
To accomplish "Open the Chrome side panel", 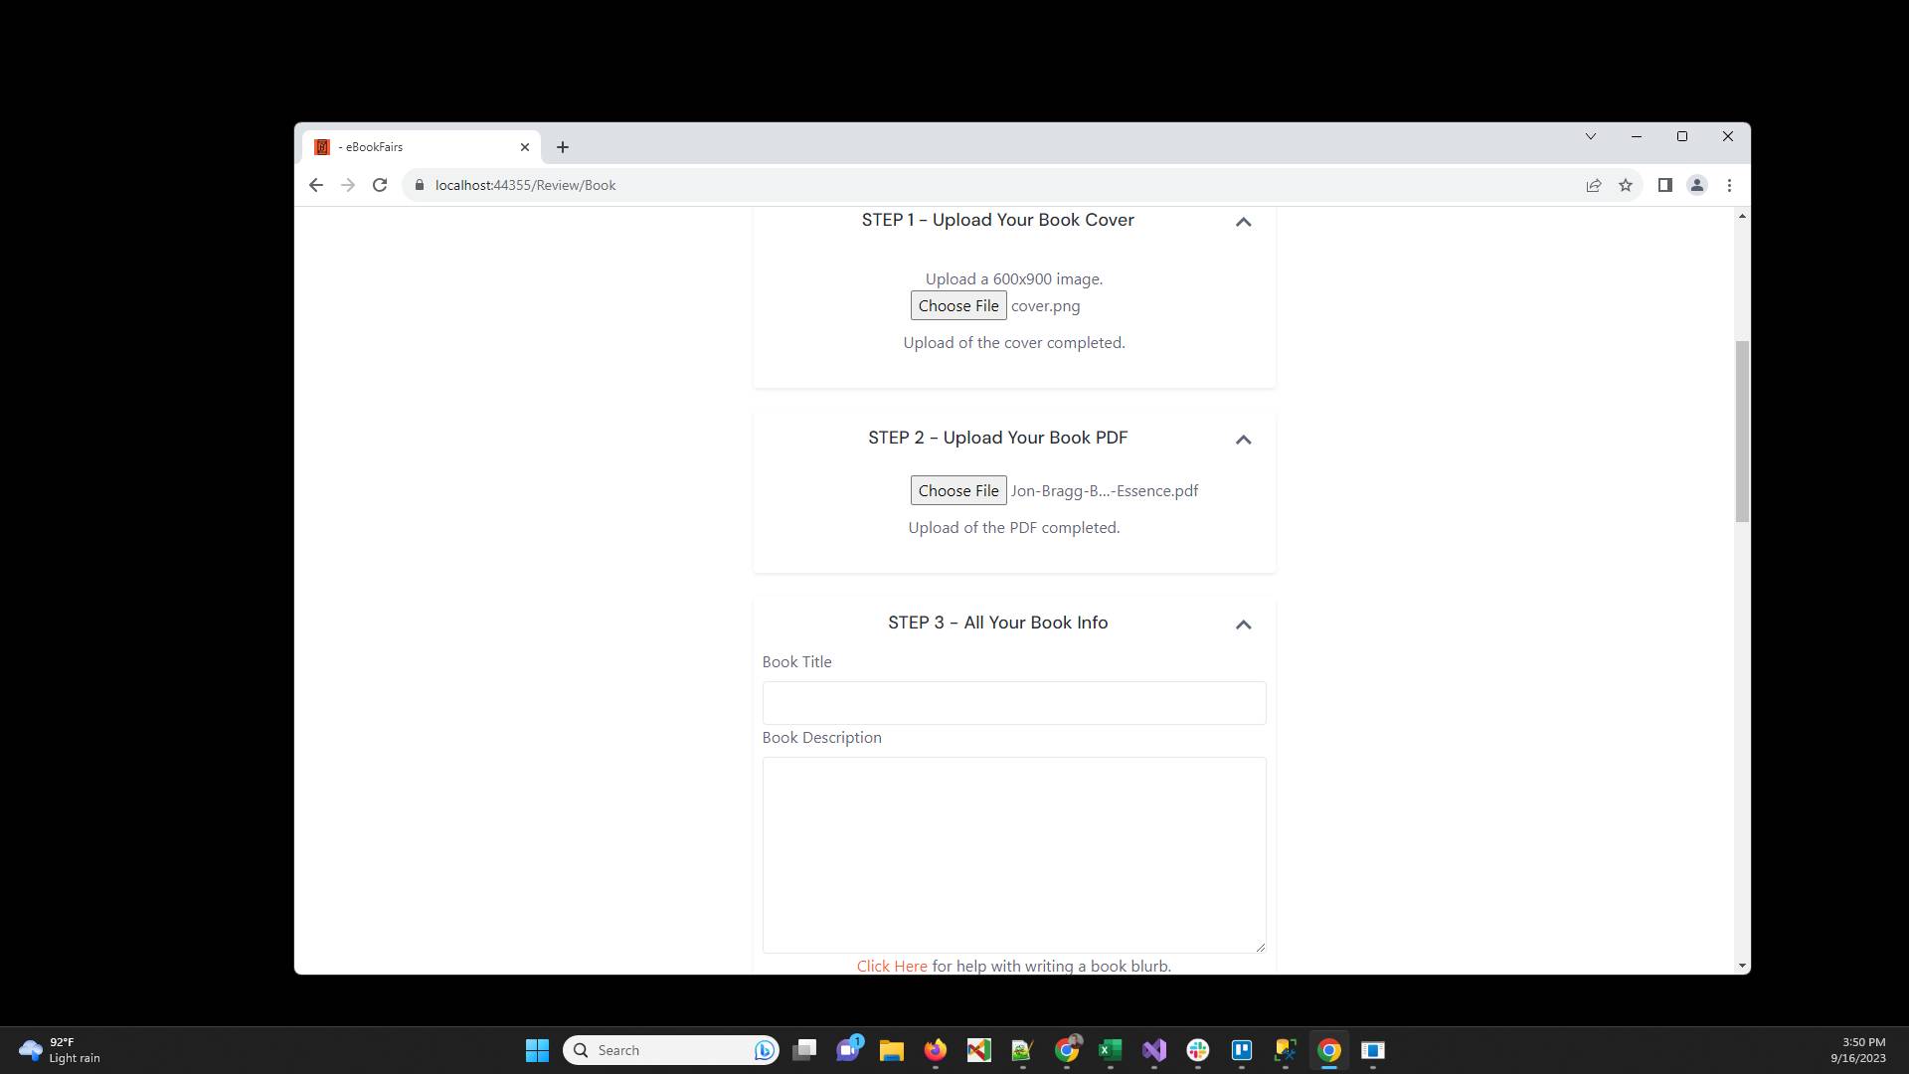I will coord(1664,185).
